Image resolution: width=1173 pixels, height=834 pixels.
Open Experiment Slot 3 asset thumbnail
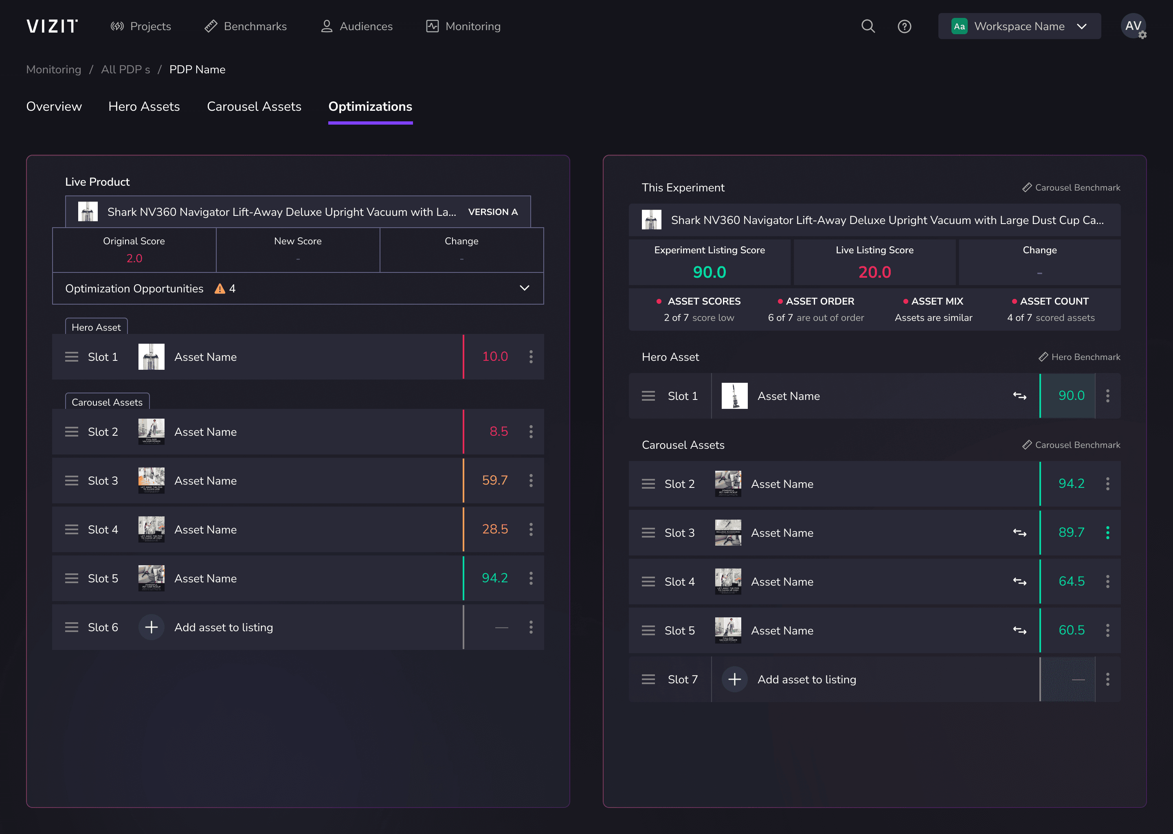(x=728, y=533)
